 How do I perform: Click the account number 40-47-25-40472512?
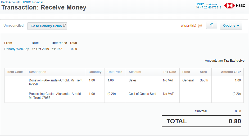click(x=208, y=7)
